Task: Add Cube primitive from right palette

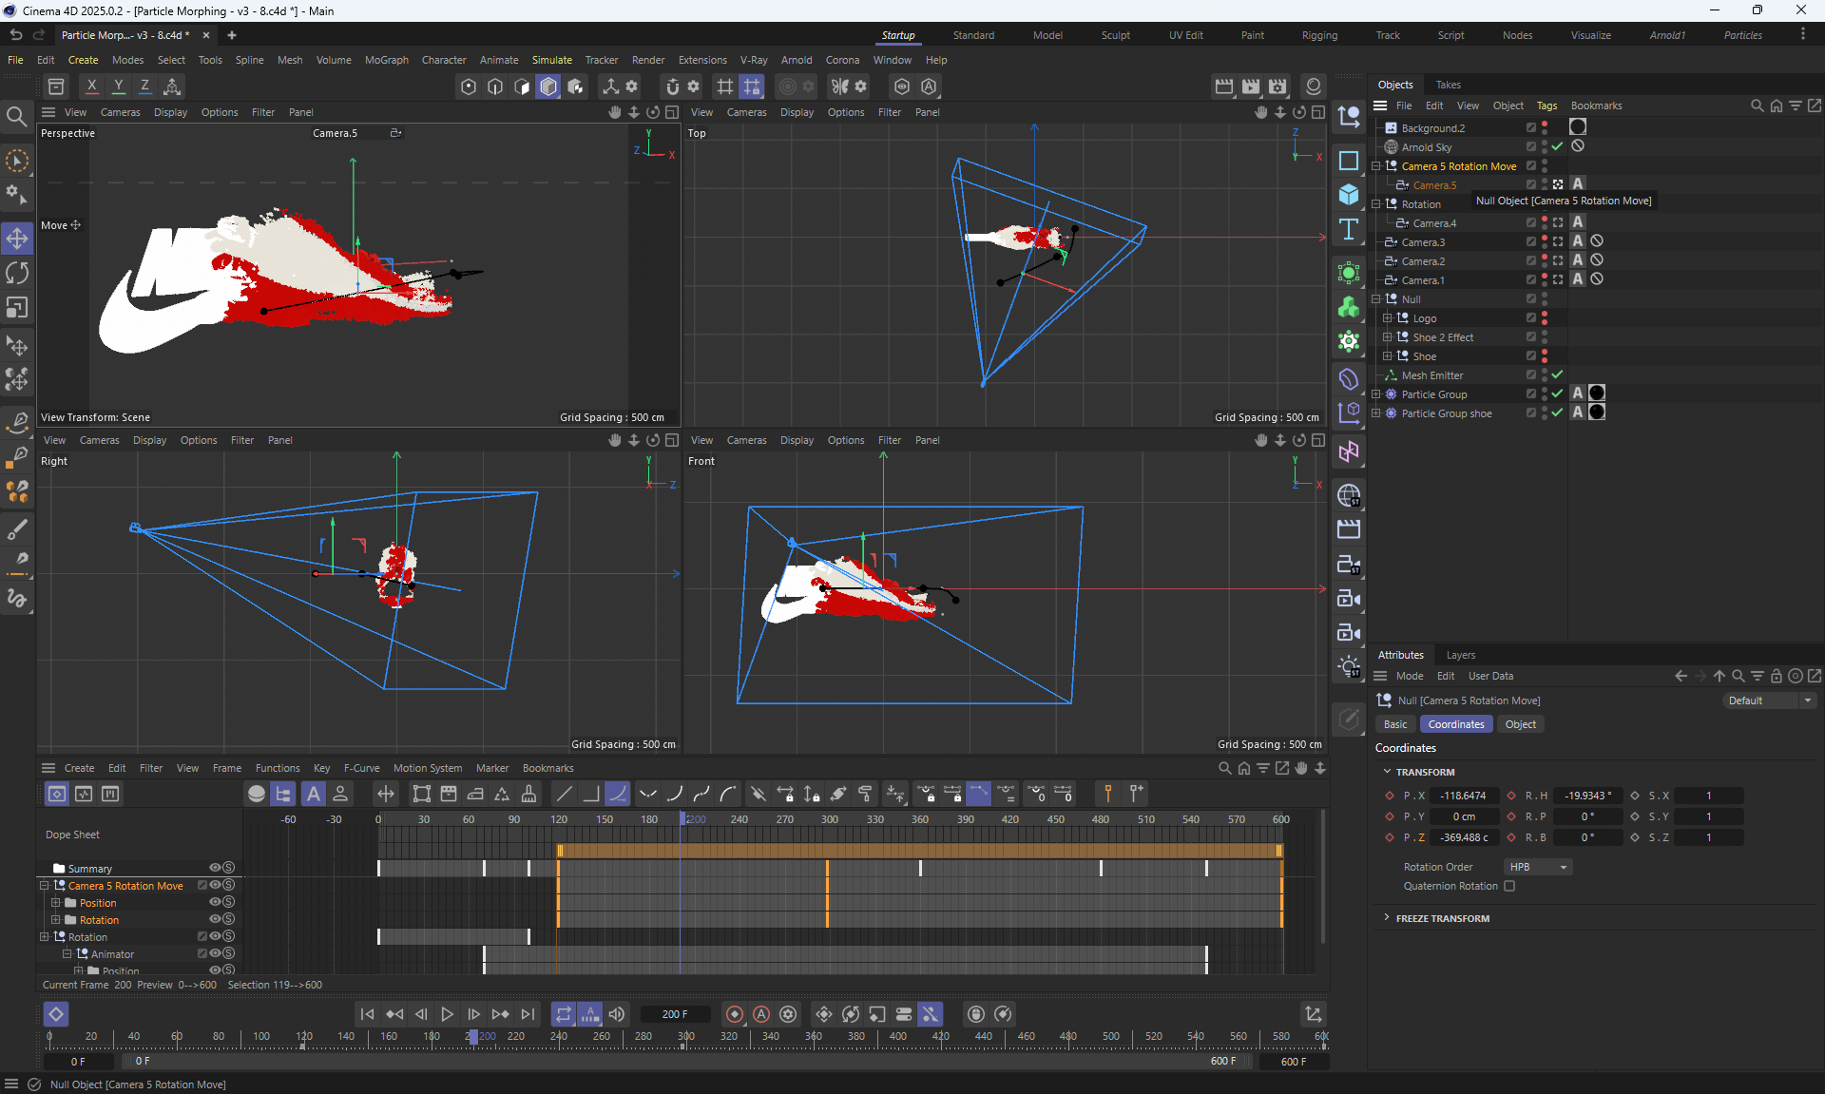Action: coord(1349,195)
